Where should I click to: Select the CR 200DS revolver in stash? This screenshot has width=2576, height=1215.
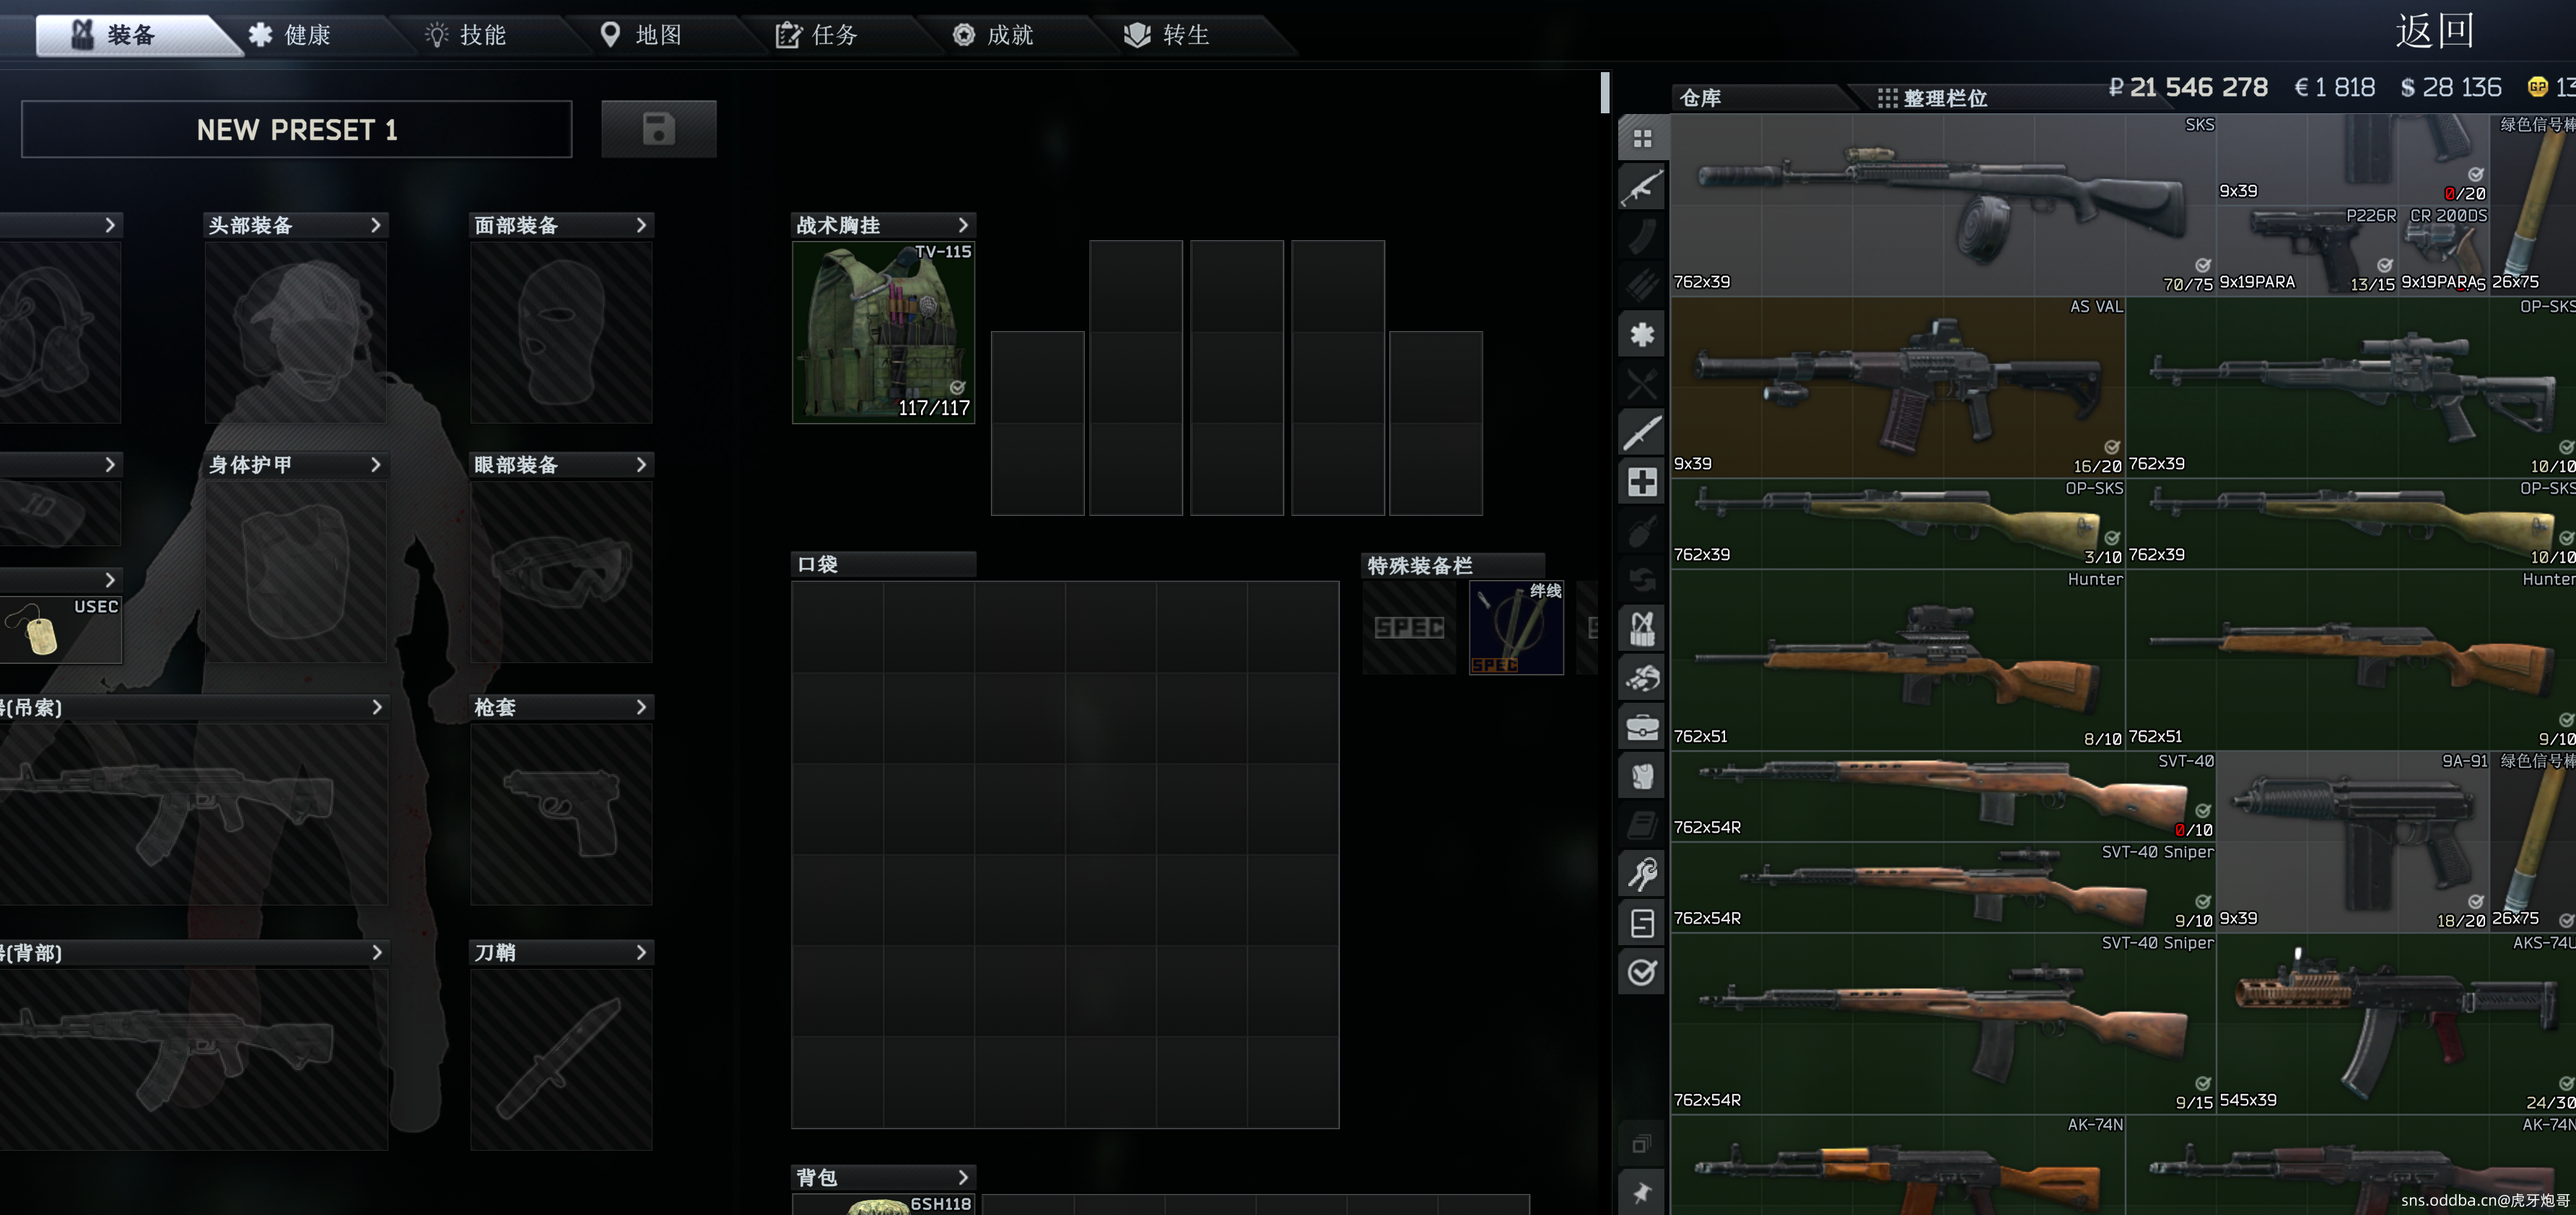point(2443,250)
